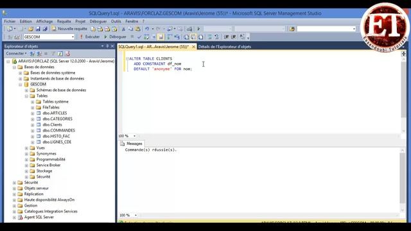Select dbo.COMMANDES table in tree
The image size is (411, 231).
[58, 130]
